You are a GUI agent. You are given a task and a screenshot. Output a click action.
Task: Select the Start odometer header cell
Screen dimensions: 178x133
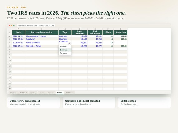(80, 32)
